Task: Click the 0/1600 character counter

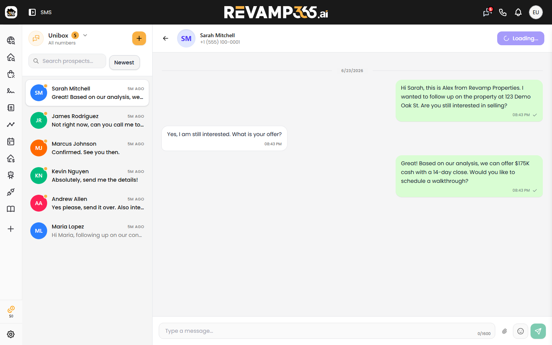Action: (x=484, y=333)
